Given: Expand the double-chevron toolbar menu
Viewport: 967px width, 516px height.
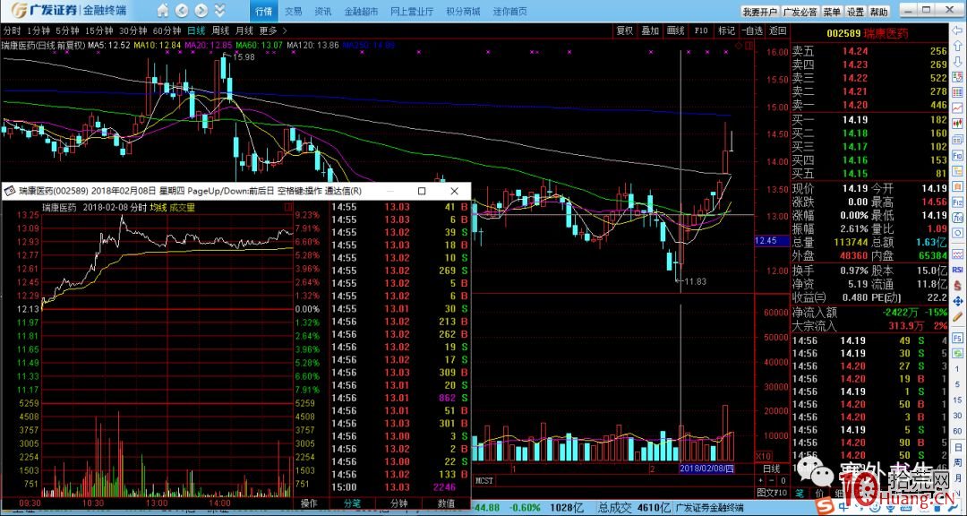Looking at the screenshot, I should [x=219, y=11].
